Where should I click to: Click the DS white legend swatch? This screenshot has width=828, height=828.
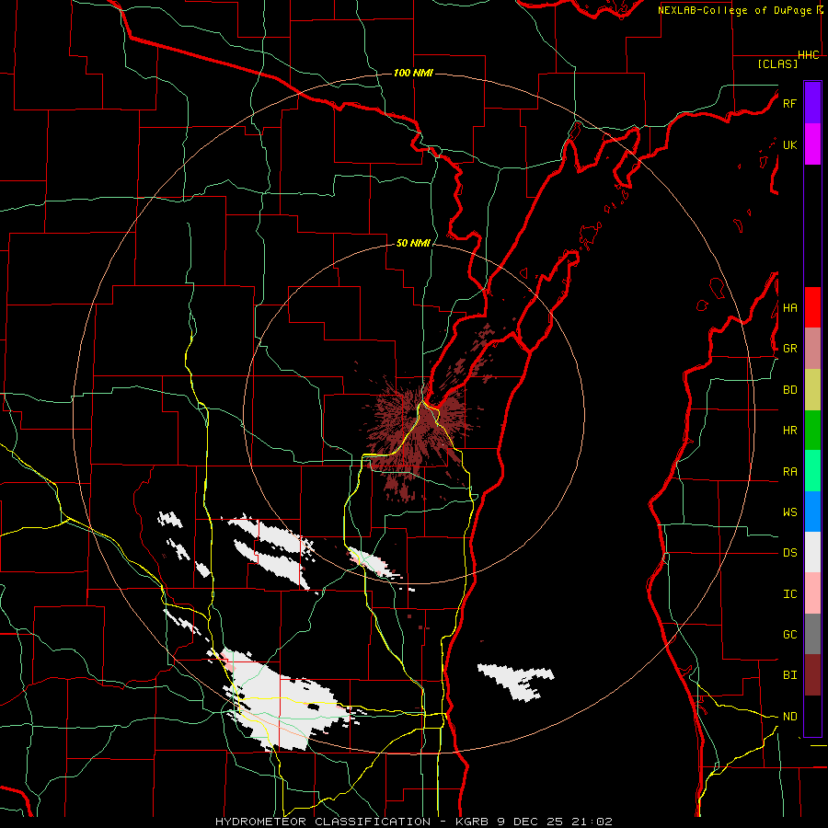coord(812,552)
